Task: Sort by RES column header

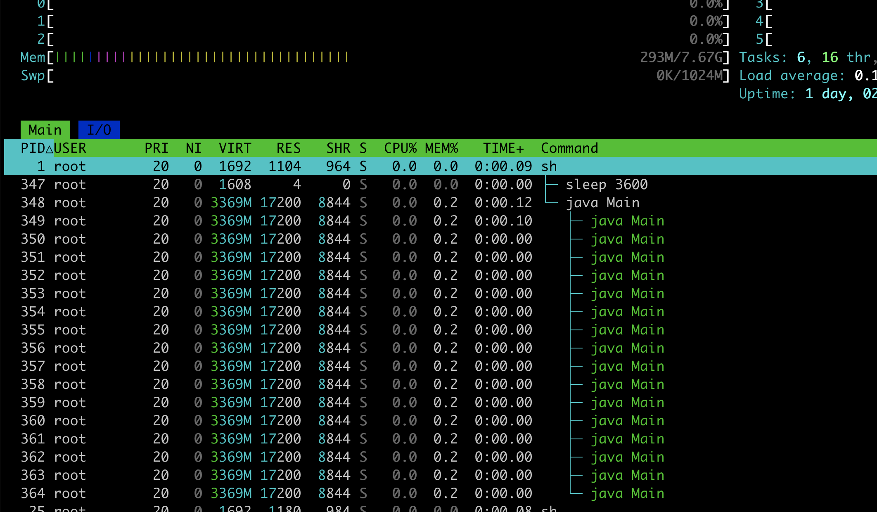Action: point(288,148)
